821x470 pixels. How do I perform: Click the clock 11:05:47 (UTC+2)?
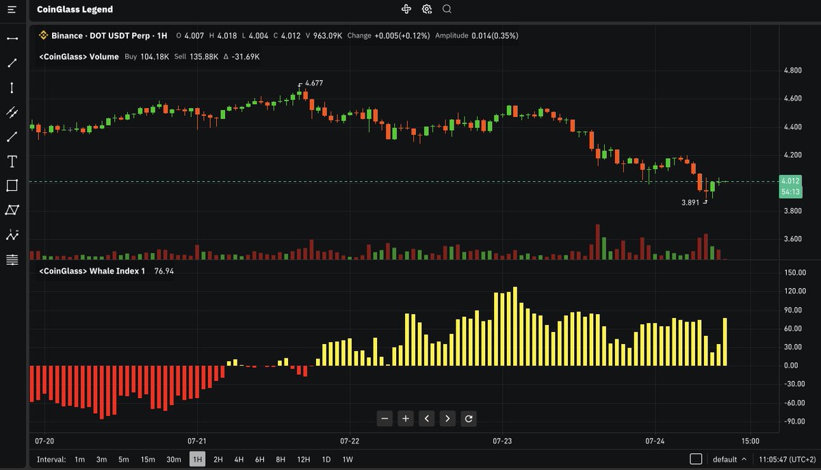pos(786,460)
